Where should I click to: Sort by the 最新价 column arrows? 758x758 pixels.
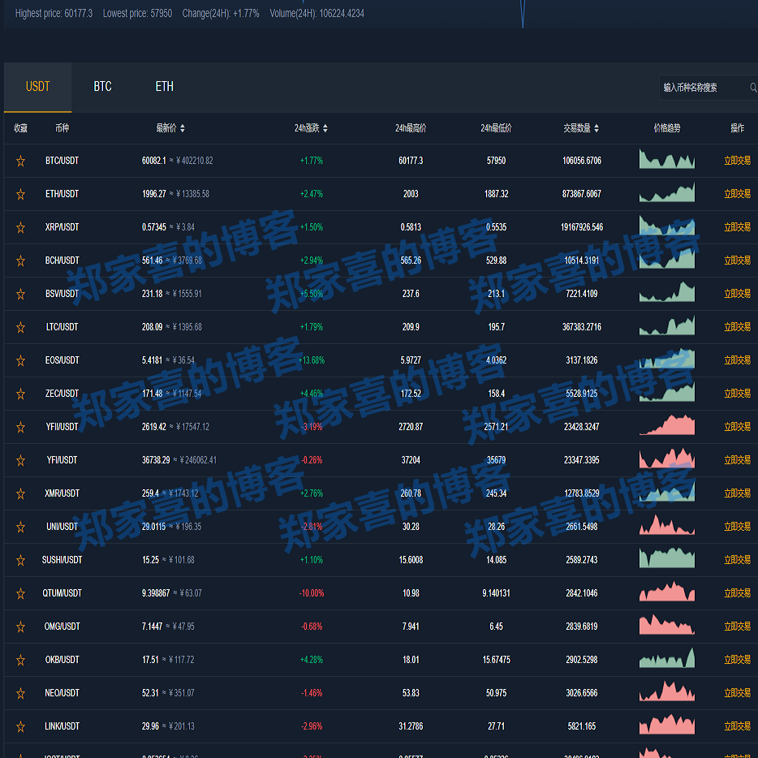click(x=183, y=127)
